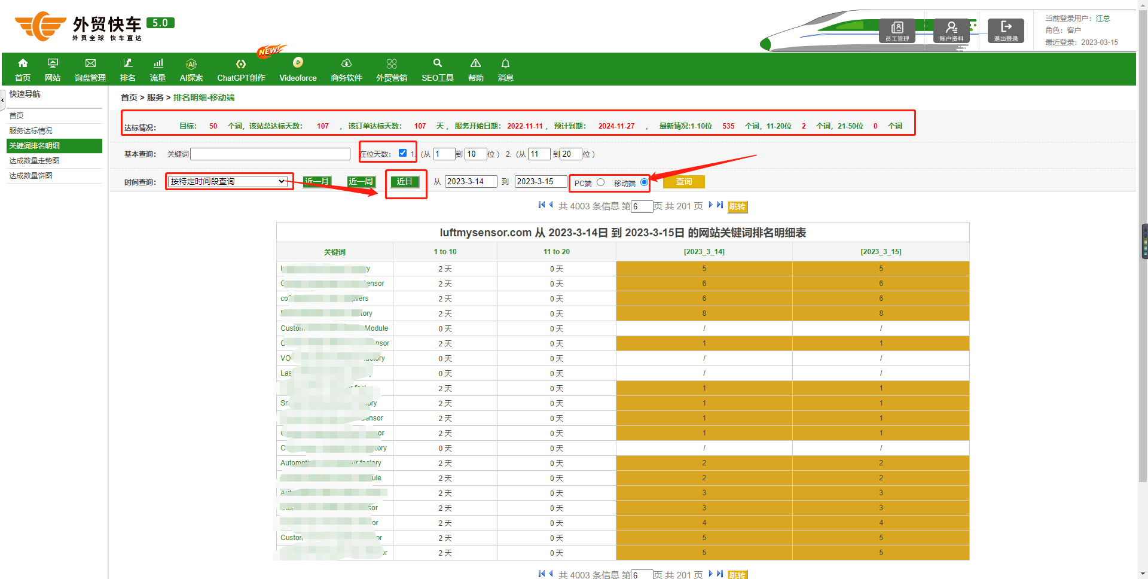Open the 首页 home nav icon

click(x=23, y=70)
